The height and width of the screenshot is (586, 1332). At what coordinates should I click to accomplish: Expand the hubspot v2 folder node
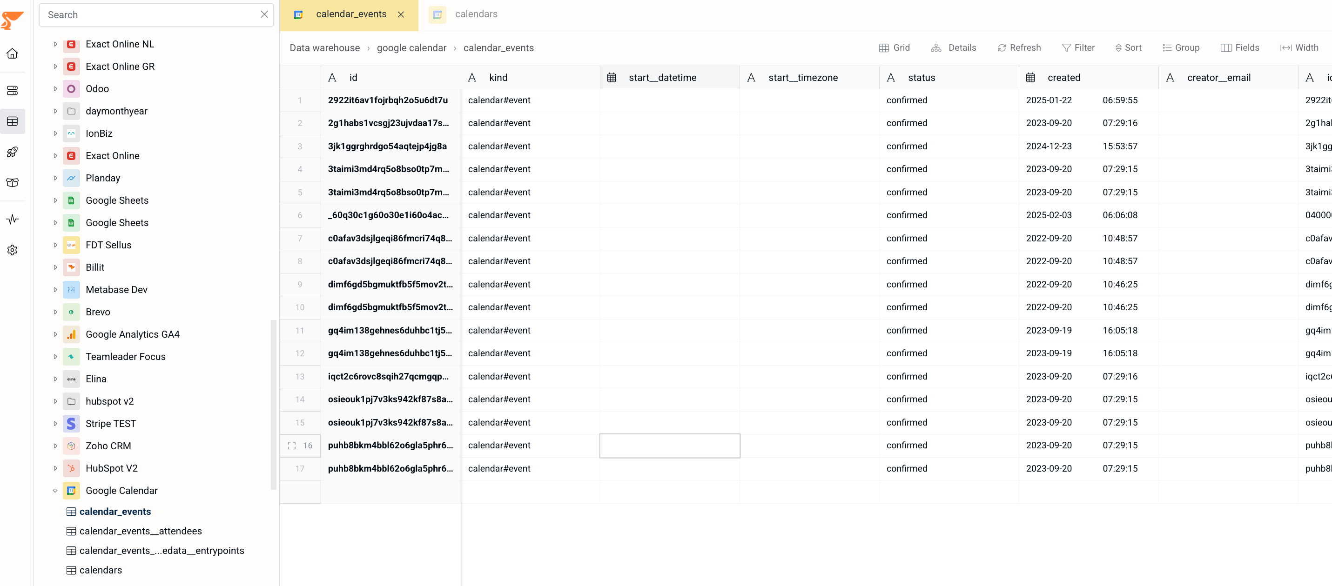click(55, 401)
